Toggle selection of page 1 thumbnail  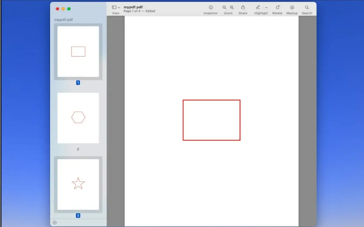[x=78, y=52]
